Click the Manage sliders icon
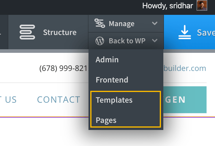 coord(100,23)
